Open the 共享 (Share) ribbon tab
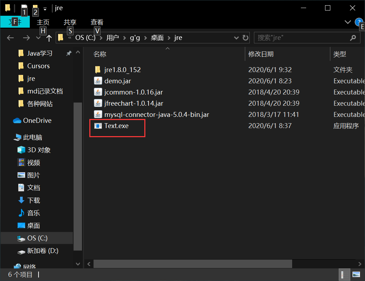 [x=70, y=22]
